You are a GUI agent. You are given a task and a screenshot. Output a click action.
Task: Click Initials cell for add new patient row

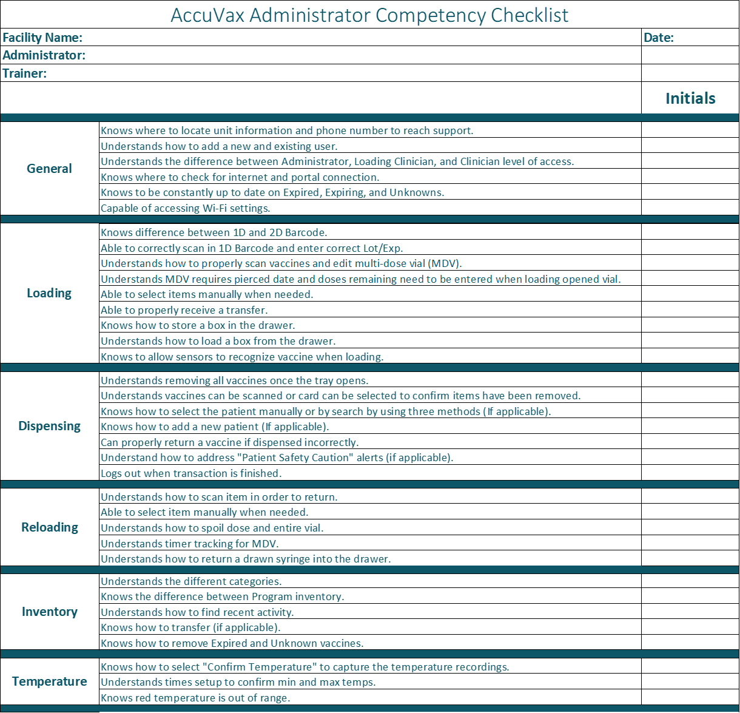coord(690,426)
